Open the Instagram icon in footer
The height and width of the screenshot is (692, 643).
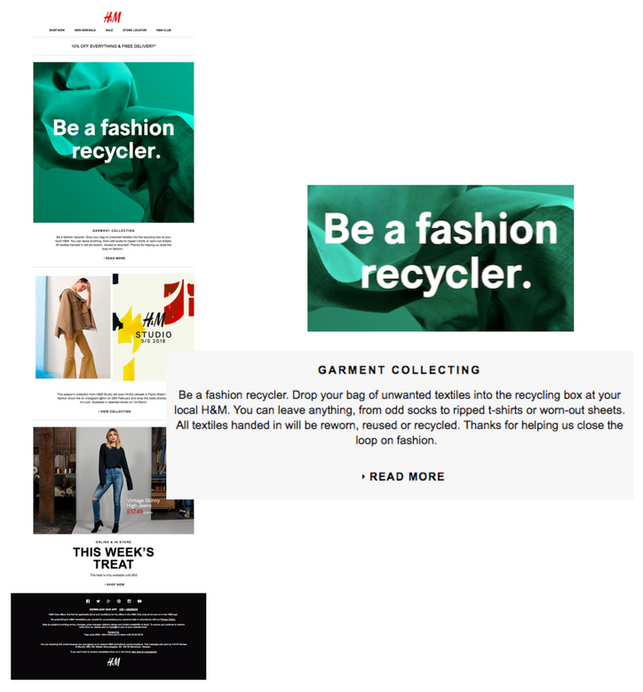click(x=130, y=601)
